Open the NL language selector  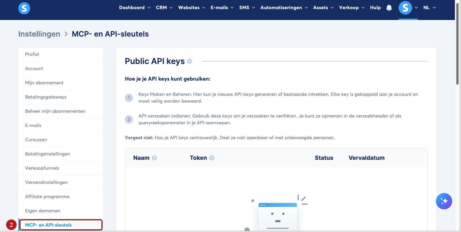click(429, 7)
